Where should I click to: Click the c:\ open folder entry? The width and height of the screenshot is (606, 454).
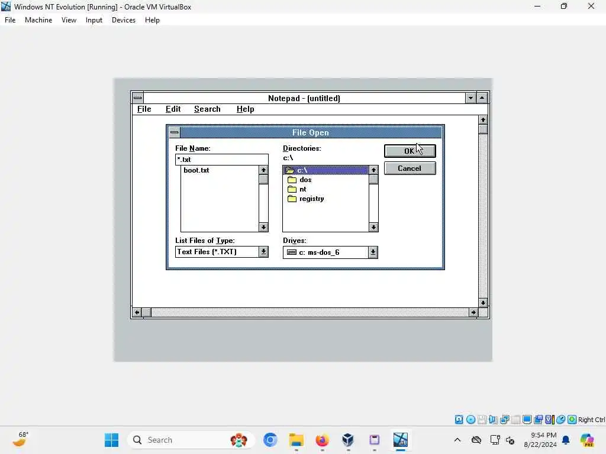pyautogui.click(x=326, y=170)
